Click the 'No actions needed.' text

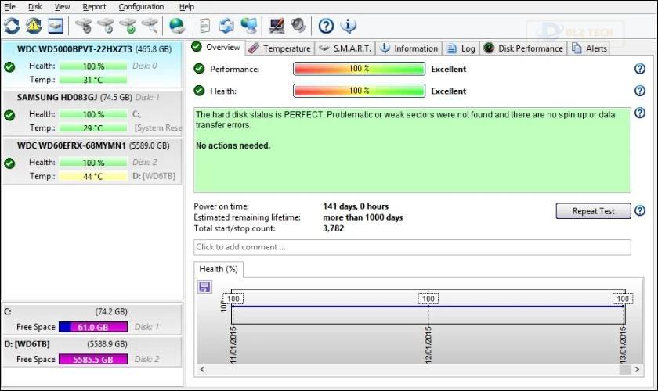pyautogui.click(x=233, y=145)
